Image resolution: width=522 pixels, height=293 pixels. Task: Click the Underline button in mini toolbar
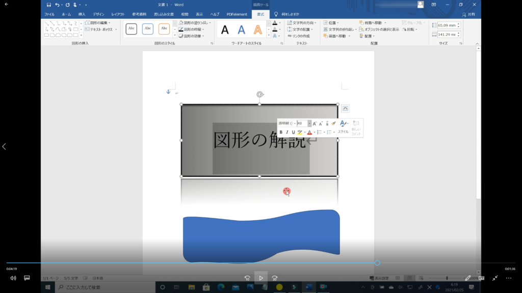pyautogui.click(x=293, y=132)
